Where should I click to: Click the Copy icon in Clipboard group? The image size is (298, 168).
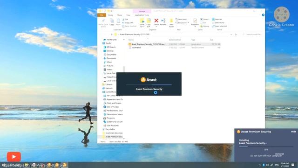[x=112, y=21]
